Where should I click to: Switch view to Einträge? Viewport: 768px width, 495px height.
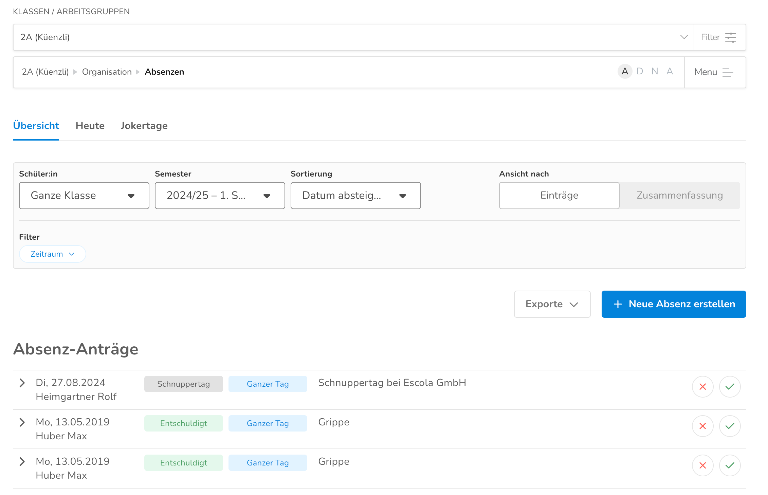pyautogui.click(x=559, y=196)
